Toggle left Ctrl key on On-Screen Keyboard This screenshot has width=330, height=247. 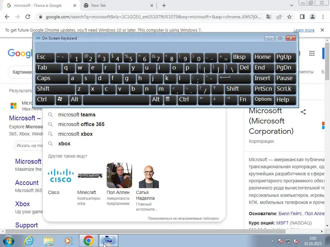tap(45, 100)
